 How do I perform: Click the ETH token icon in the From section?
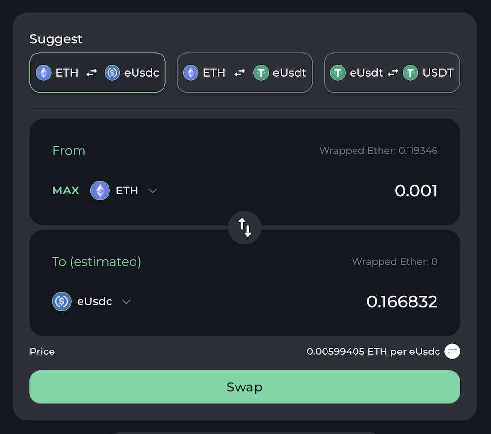(100, 190)
